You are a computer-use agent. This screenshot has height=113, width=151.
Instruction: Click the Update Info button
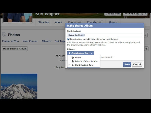point(113,14)
